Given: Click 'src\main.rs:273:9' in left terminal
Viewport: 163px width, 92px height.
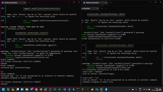Looking at the screenshot, I should tap(17, 29).
